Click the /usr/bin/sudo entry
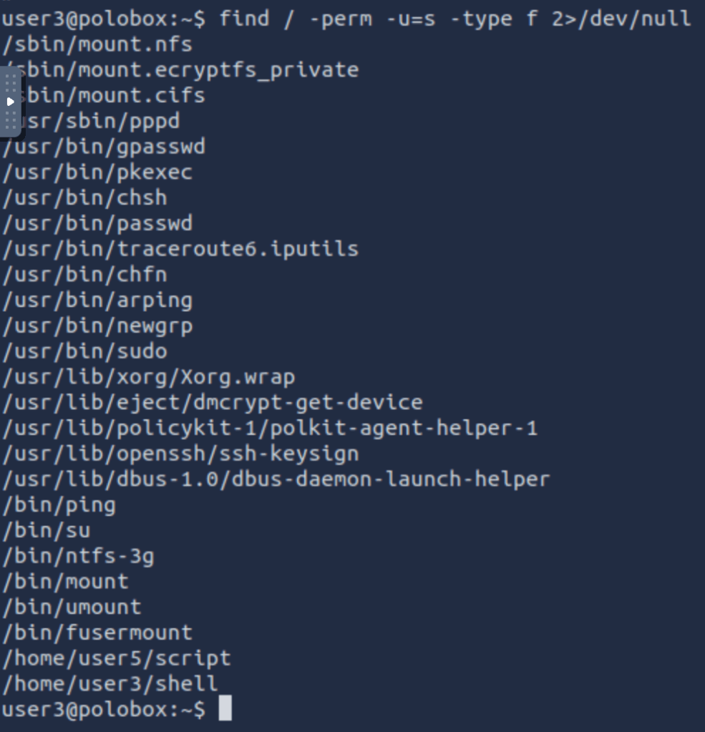705x732 pixels. pos(85,351)
